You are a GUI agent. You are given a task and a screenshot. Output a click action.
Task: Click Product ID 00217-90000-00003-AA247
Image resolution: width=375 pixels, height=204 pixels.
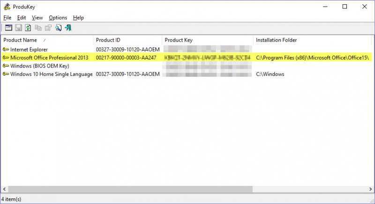tap(126, 58)
